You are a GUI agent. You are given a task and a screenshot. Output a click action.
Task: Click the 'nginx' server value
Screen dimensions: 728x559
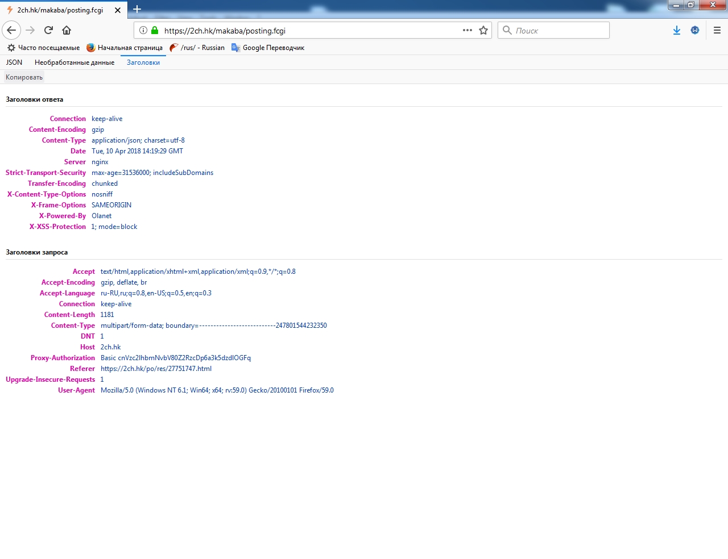click(x=100, y=162)
